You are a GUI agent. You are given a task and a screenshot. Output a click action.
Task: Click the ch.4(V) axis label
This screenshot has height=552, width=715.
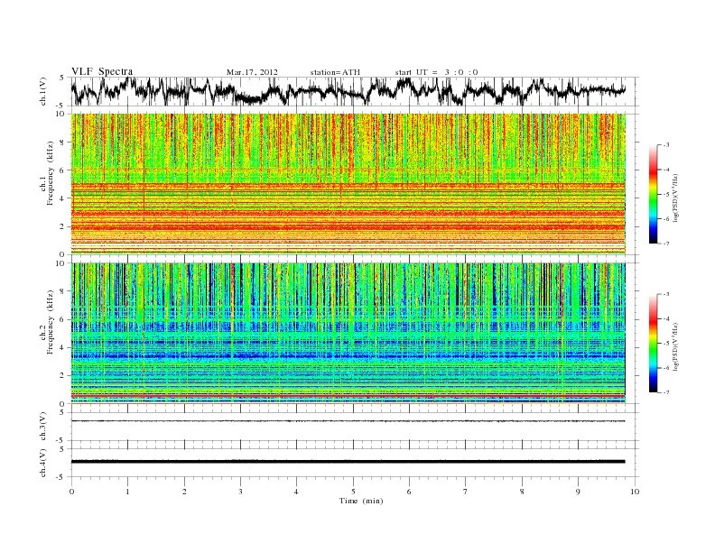click(42, 463)
